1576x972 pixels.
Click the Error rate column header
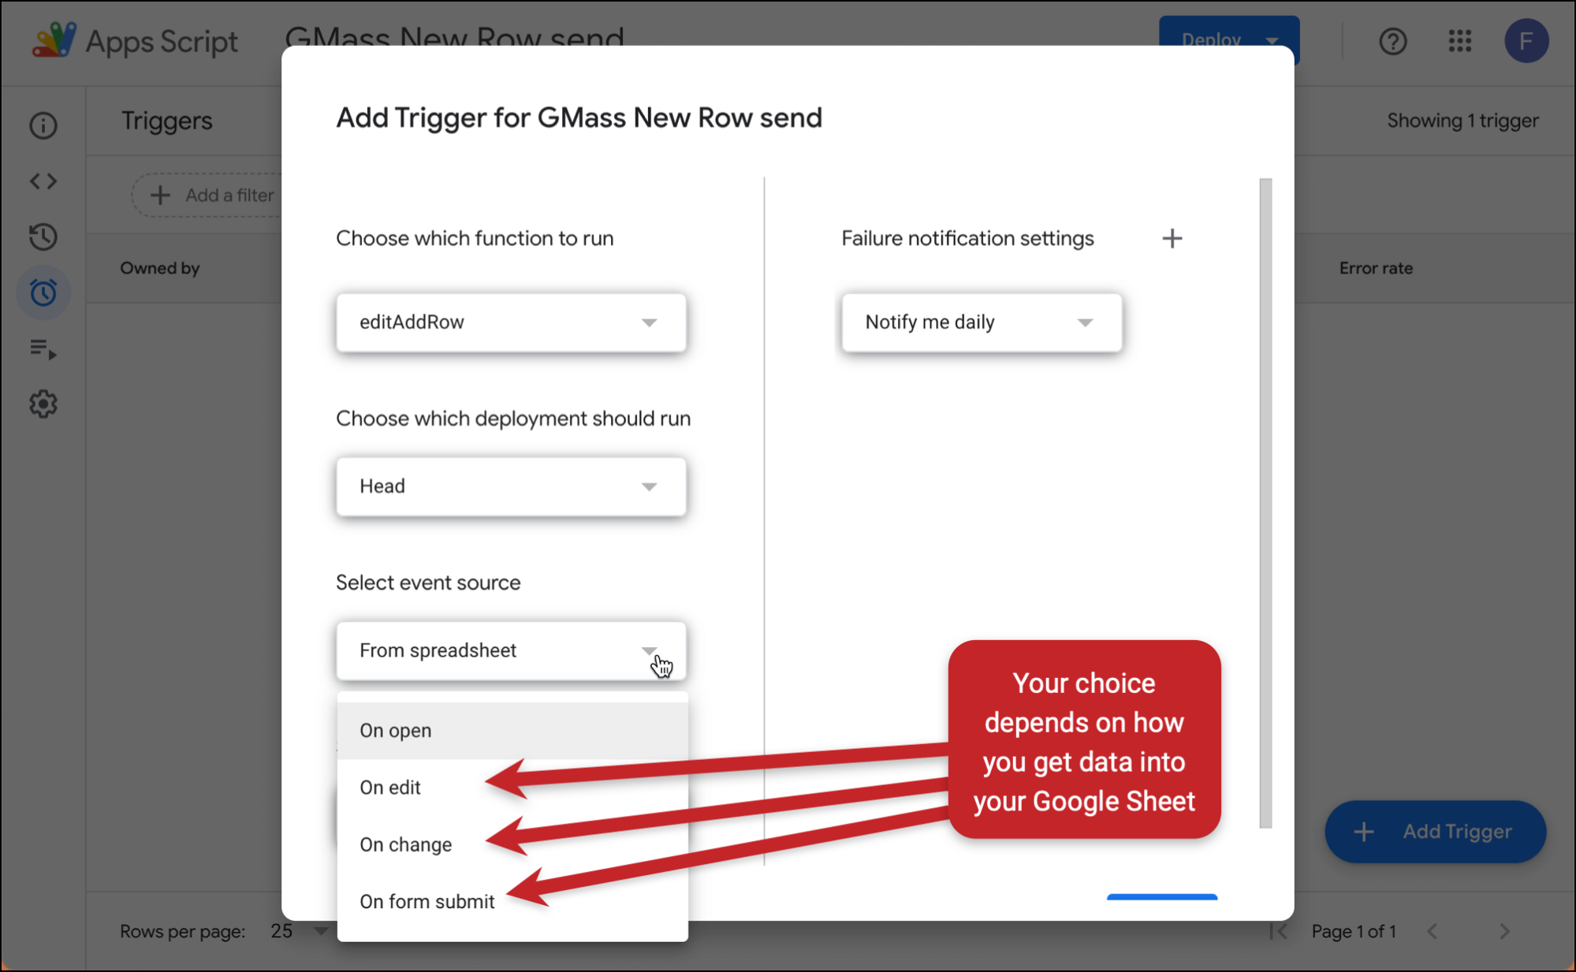tap(1376, 268)
